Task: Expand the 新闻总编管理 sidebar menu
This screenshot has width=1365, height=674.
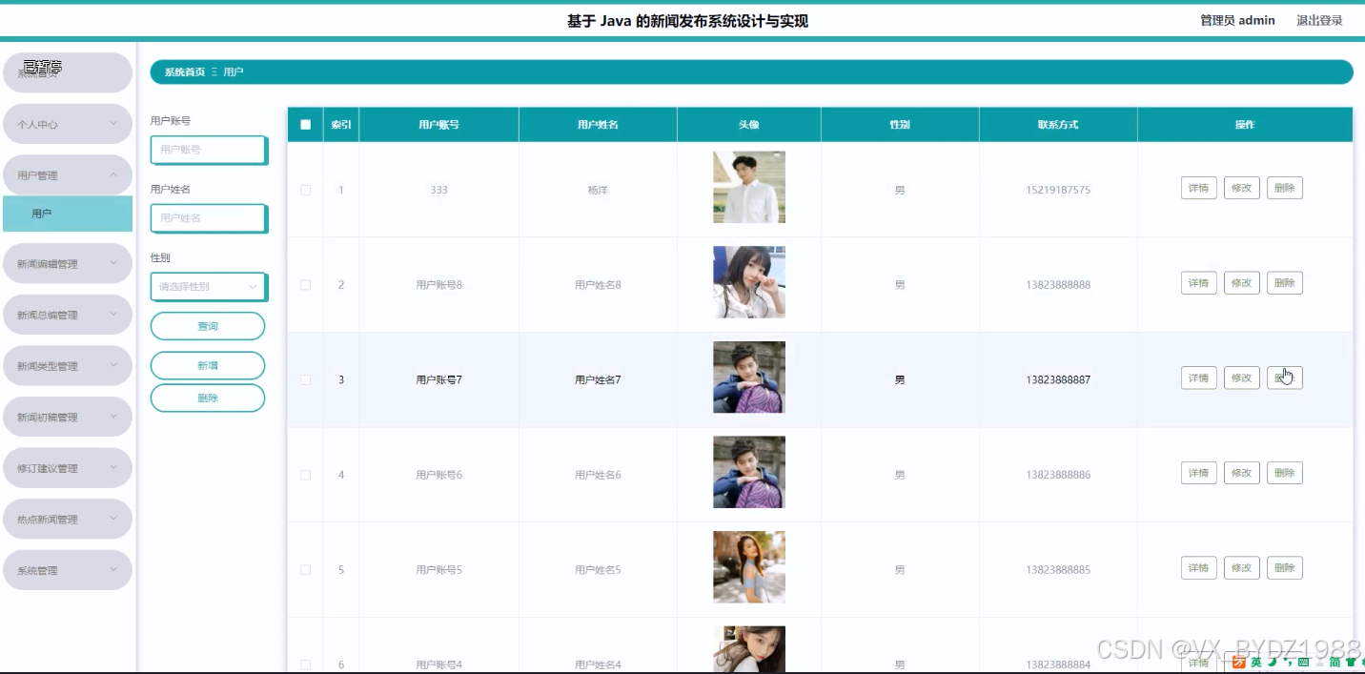Action: click(x=67, y=316)
